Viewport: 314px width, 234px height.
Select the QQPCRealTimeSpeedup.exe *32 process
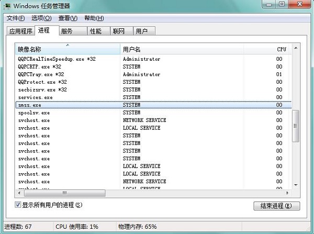pyautogui.click(x=153, y=59)
